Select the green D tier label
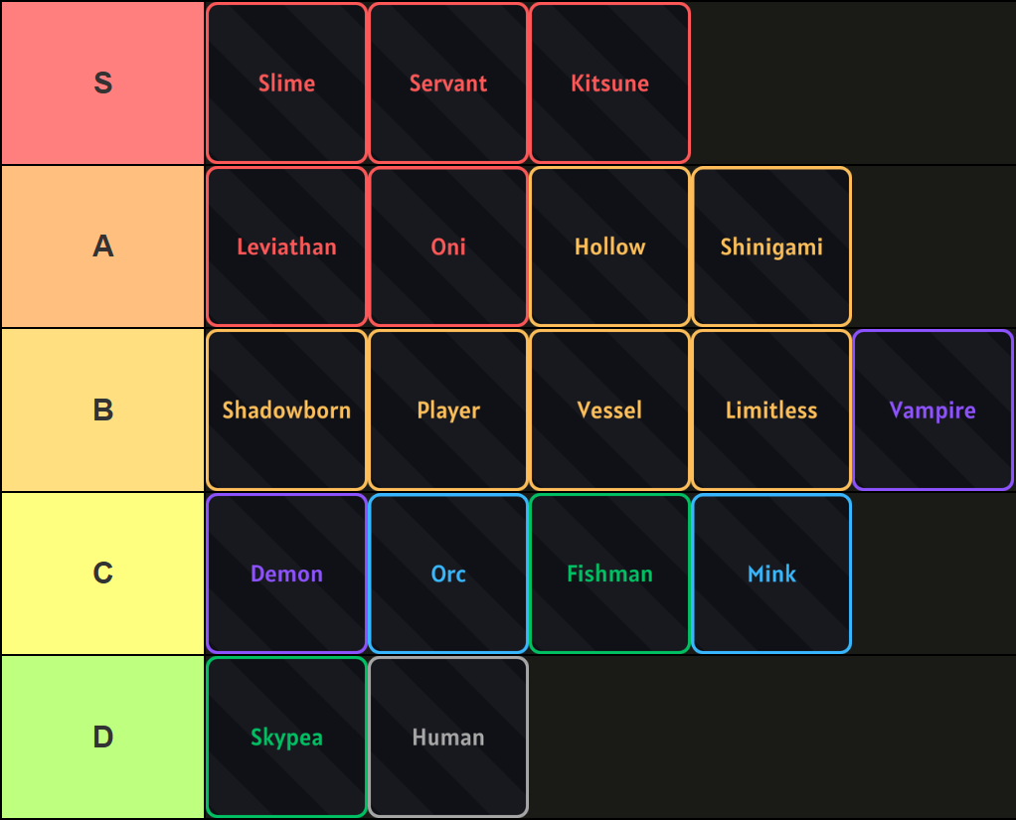Screen dimensions: 1016x820 pyautogui.click(x=102, y=738)
